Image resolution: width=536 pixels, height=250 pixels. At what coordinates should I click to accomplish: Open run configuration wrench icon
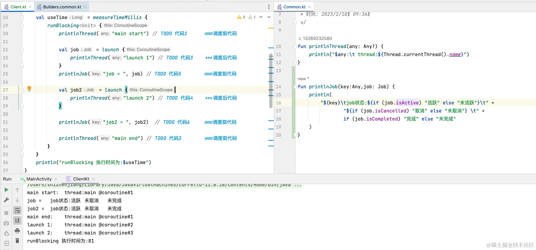6,200
